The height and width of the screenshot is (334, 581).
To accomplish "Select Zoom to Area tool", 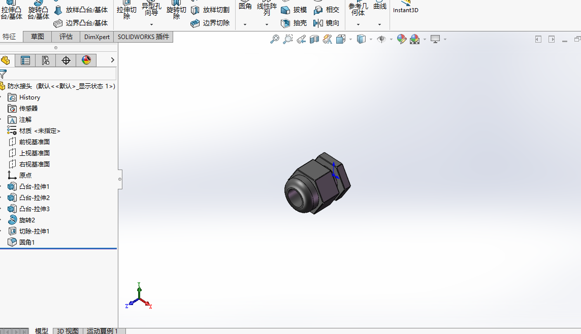I will [288, 39].
